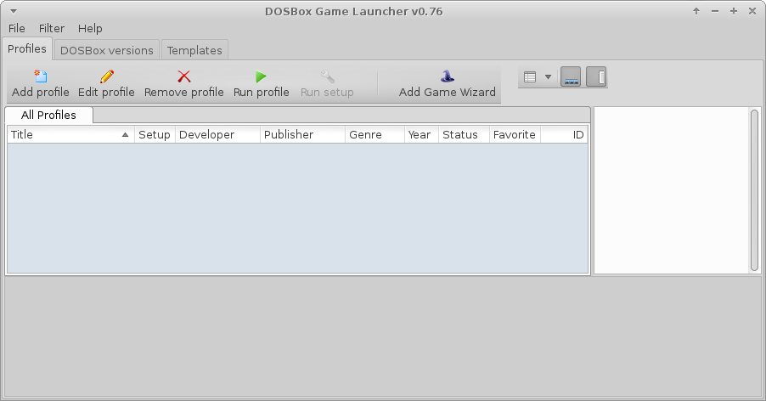Minimize the DOSBox Game Launcher window
The width and height of the screenshot is (766, 401).
click(715, 11)
